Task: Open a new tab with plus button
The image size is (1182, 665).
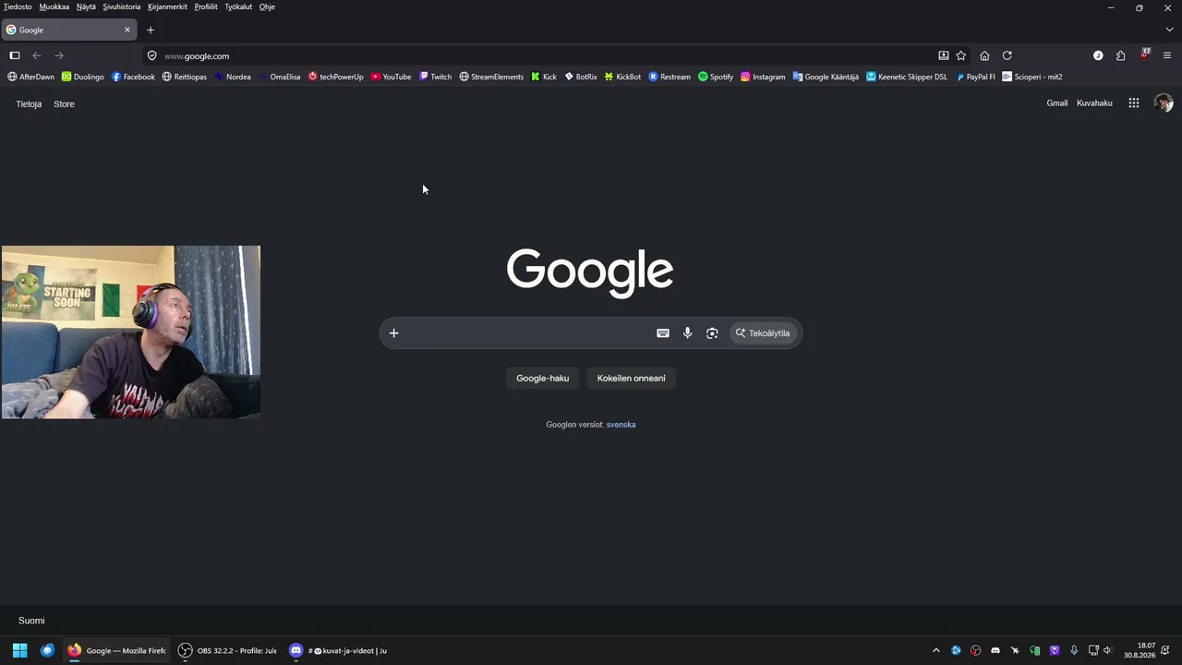Action: click(x=151, y=30)
